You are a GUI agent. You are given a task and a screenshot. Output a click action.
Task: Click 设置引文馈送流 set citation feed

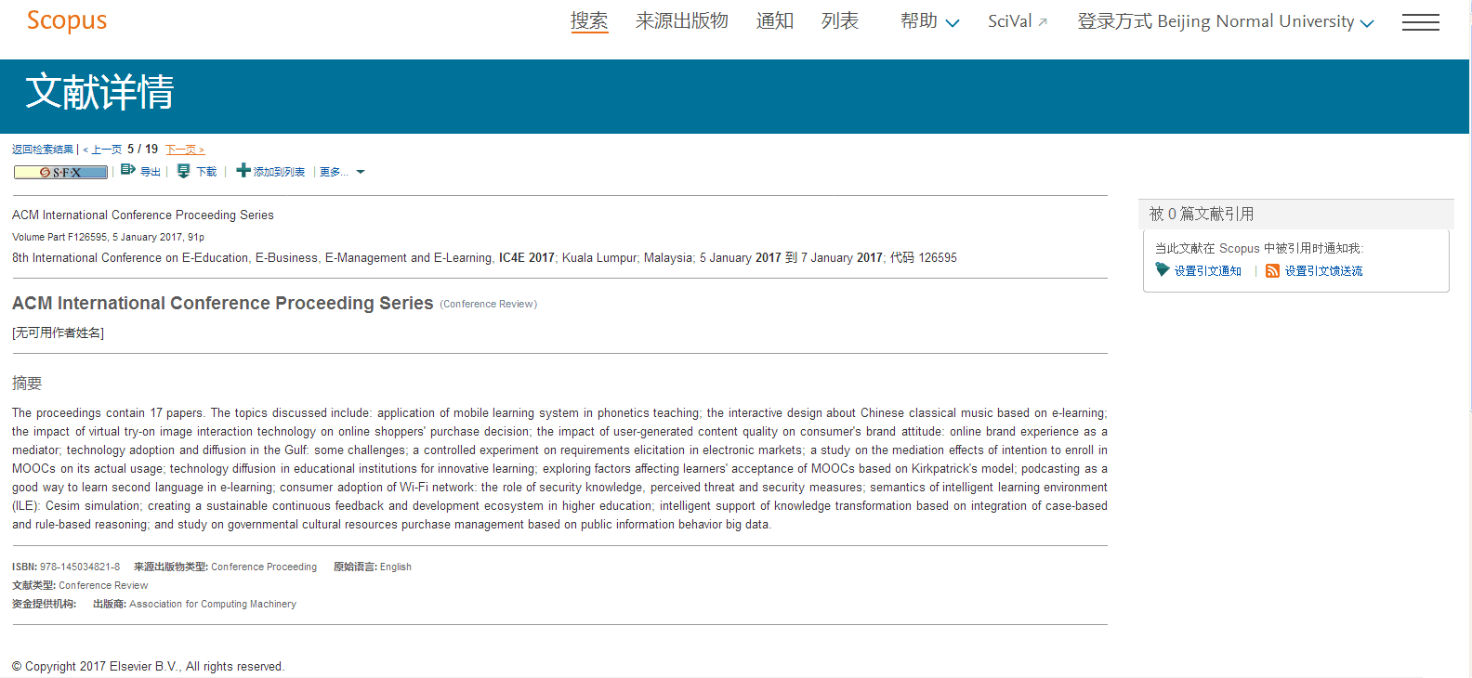tap(1323, 271)
